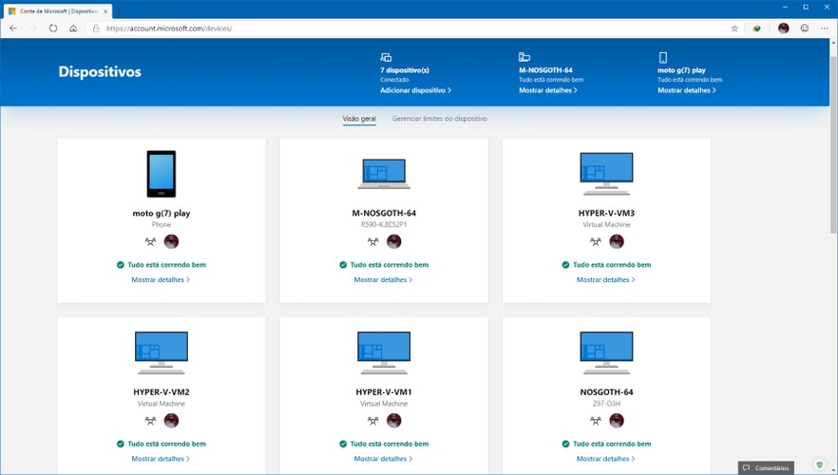Click the user avatar on NOSGOTH-64 card
Screen dimensions: 838x475
[x=617, y=421]
